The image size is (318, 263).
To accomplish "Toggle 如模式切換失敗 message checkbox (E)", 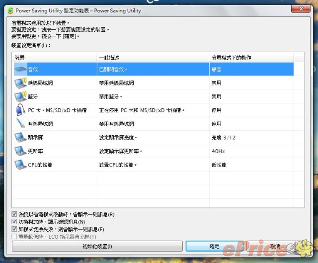I will click(x=14, y=229).
